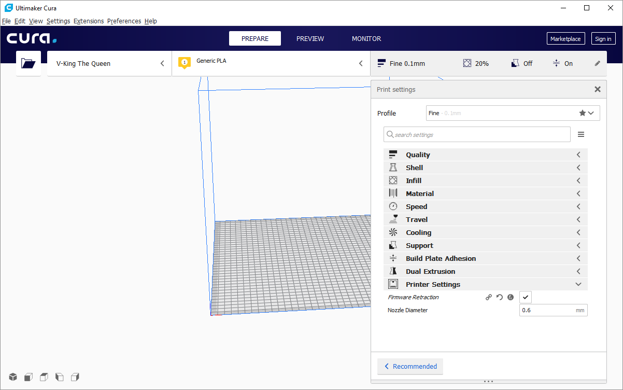Click the link icon for Firmware Retraction

[x=488, y=297]
